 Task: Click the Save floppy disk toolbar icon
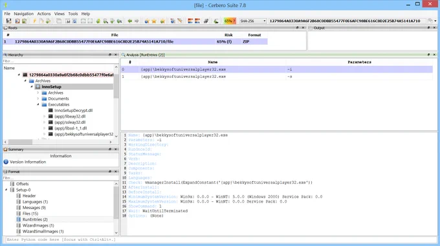point(8,21)
